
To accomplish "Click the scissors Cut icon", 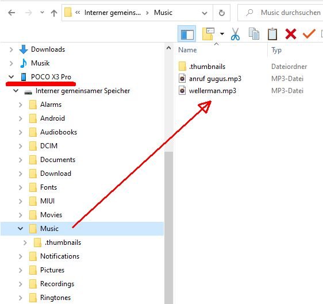I will (x=235, y=34).
